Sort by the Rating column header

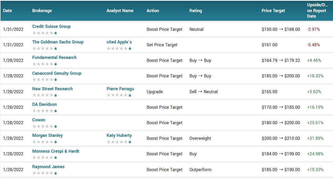pyautogui.click(x=196, y=11)
